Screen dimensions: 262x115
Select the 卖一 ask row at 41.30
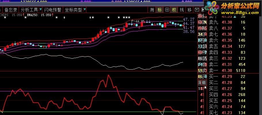[227, 70]
